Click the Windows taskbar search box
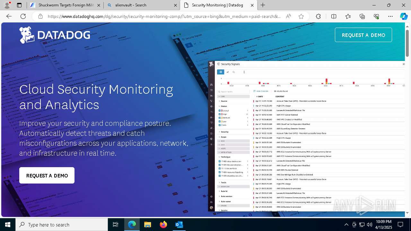The height and width of the screenshot is (231, 411). (x=62, y=225)
